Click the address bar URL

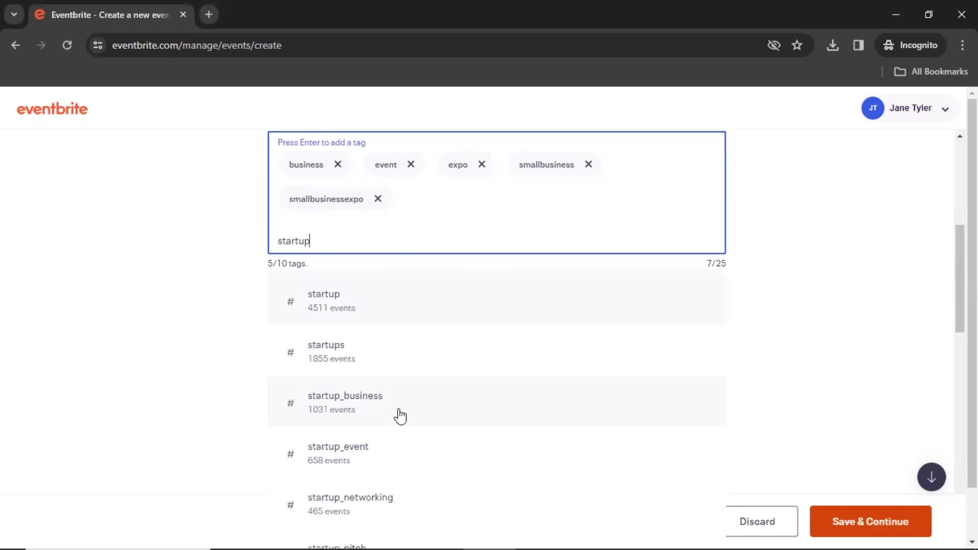[197, 45]
